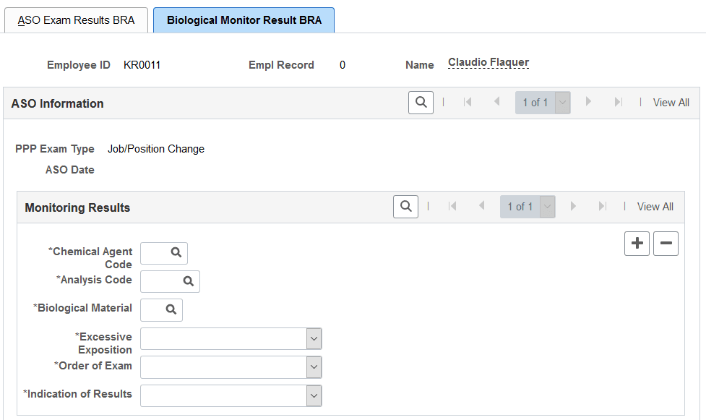Add a new Monitoring Results row
706x420 pixels.
[x=637, y=244]
